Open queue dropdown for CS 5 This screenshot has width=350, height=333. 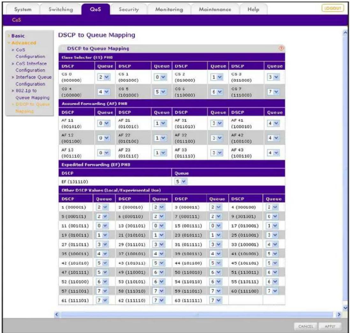click(160, 92)
